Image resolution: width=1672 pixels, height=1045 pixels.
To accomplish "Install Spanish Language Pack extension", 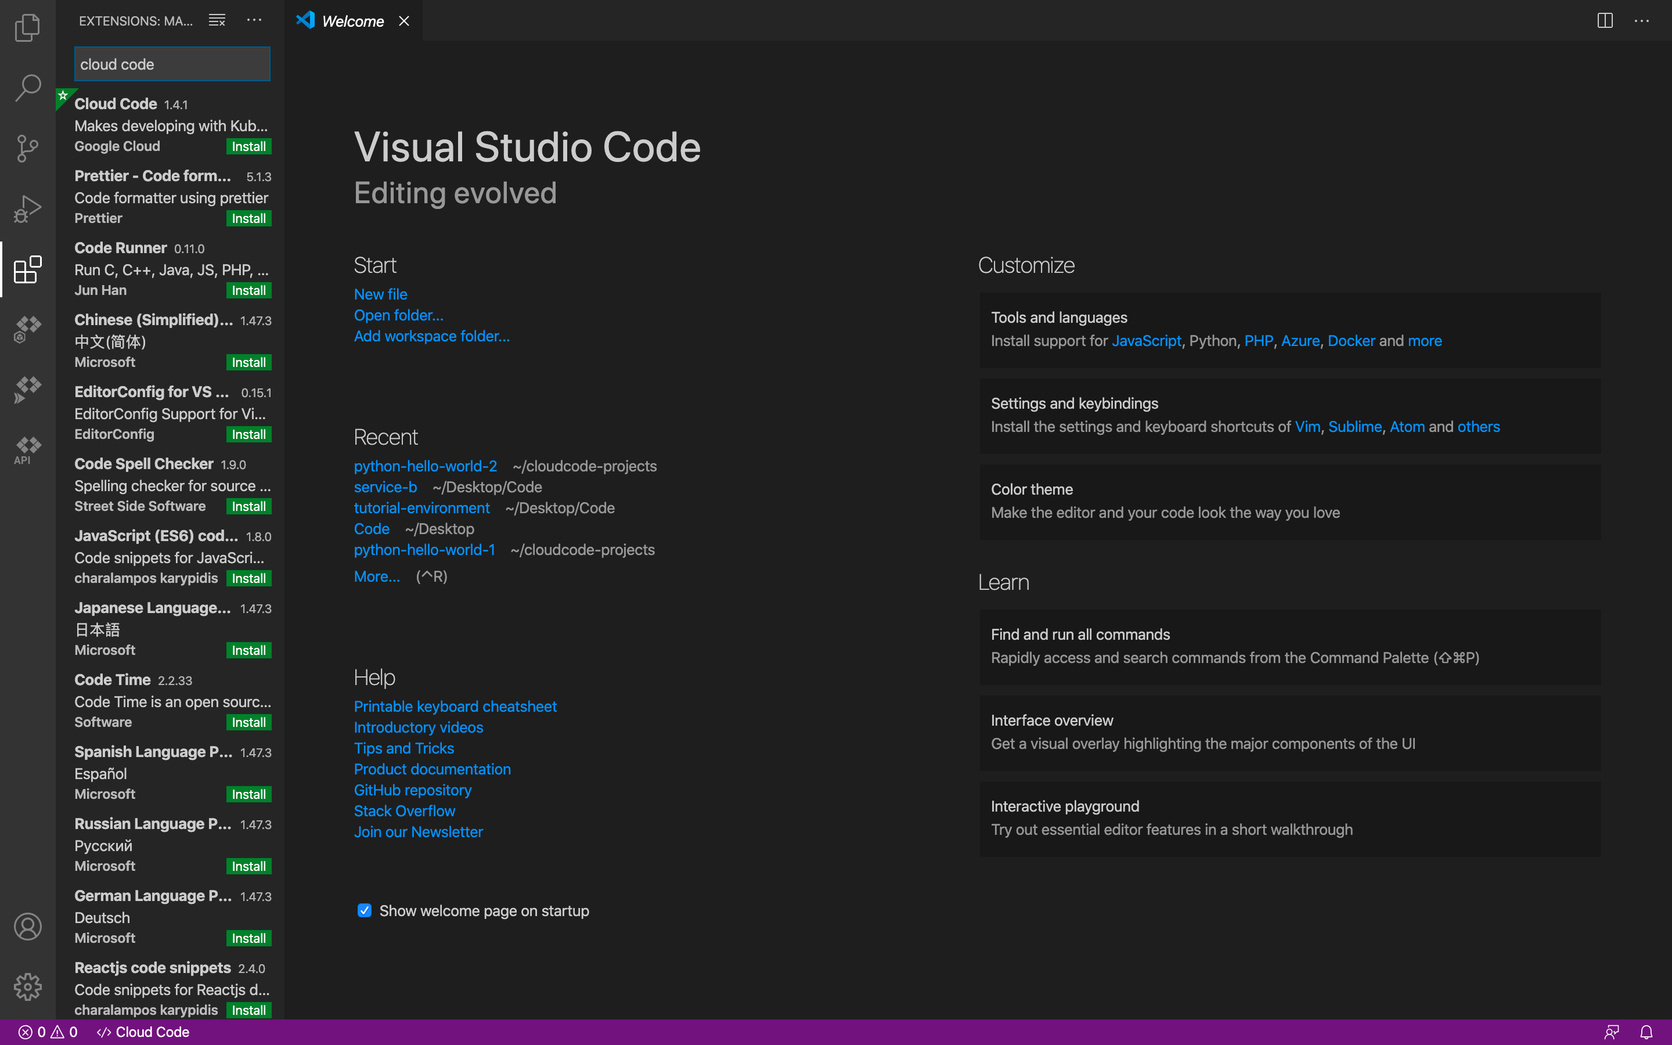I will (x=248, y=794).
